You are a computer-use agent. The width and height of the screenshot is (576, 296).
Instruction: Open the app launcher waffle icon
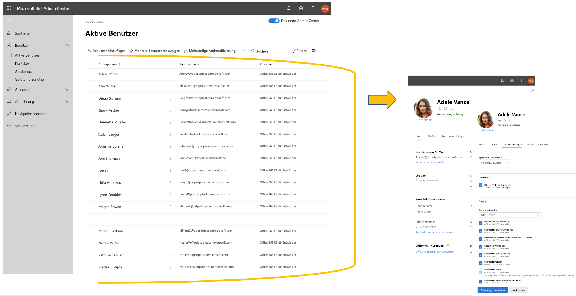coord(8,8)
